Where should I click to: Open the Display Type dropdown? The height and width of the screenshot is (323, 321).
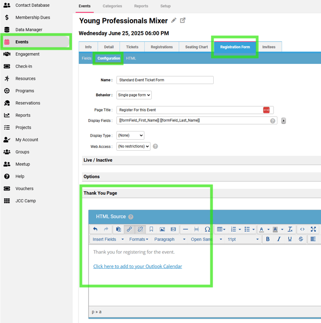(130, 135)
